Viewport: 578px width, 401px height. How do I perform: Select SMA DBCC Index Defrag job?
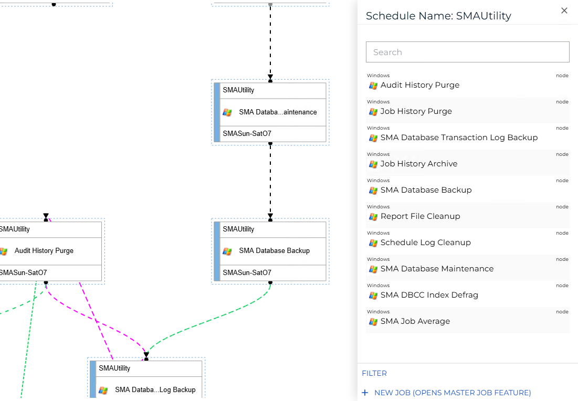click(467, 294)
